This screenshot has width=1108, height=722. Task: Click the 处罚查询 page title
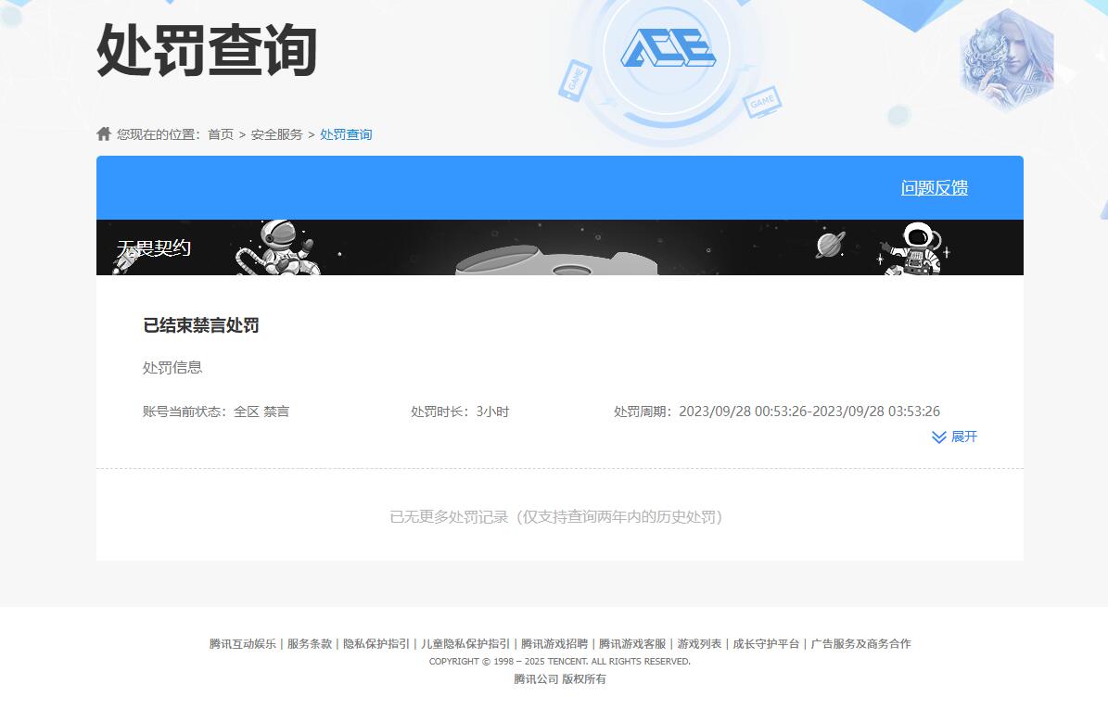pyautogui.click(x=207, y=49)
